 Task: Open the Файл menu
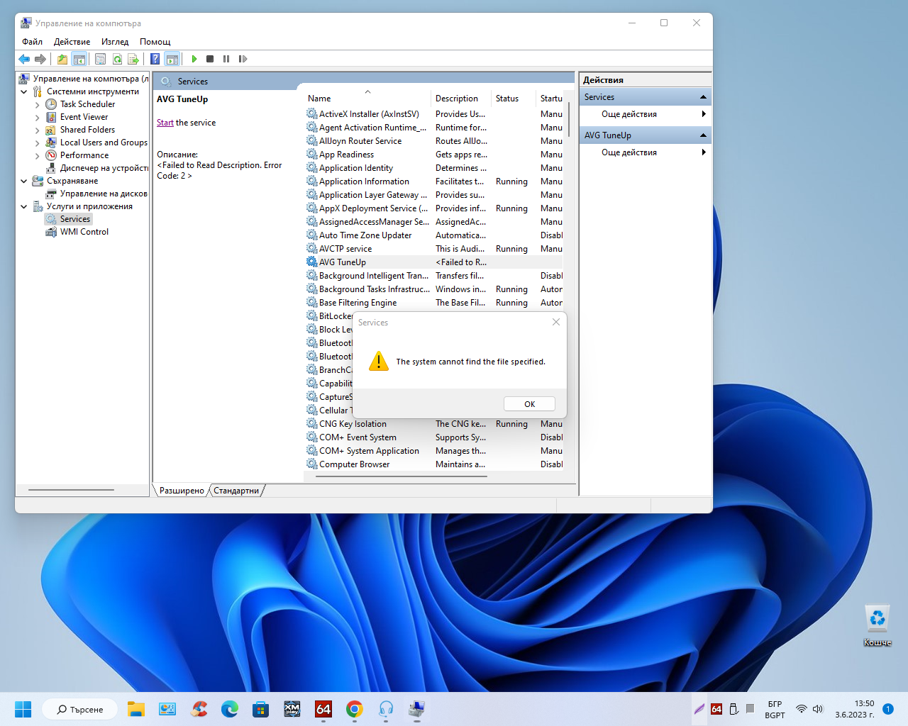33,42
